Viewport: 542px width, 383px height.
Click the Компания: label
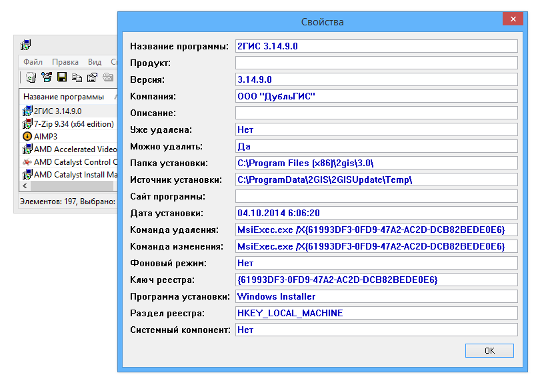[x=153, y=96]
